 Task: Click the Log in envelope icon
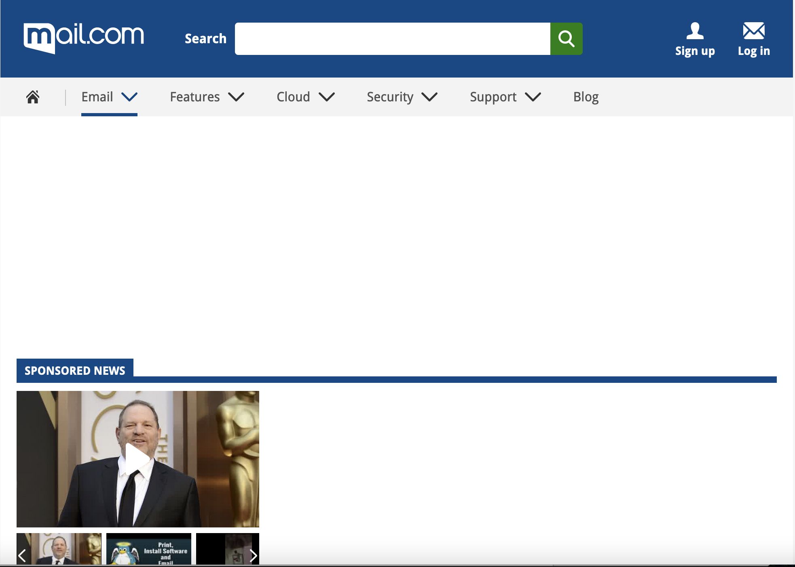753,31
